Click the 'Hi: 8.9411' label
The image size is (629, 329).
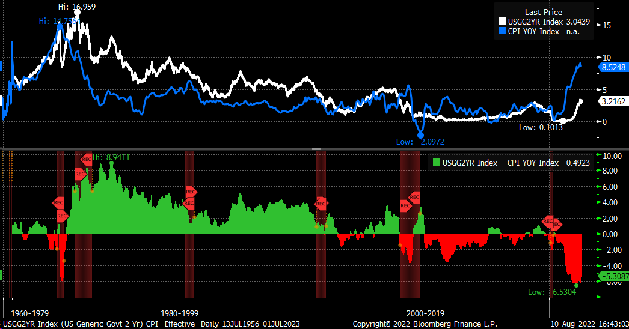(x=111, y=157)
